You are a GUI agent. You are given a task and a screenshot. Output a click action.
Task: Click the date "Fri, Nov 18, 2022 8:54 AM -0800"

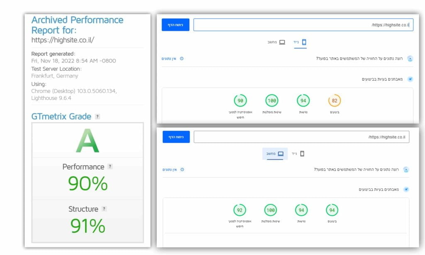pyautogui.click(x=73, y=61)
